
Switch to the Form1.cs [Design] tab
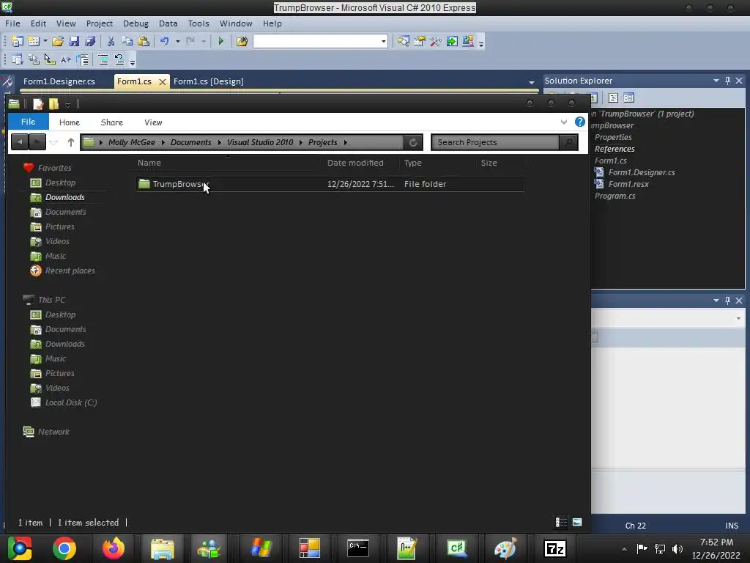tap(209, 81)
